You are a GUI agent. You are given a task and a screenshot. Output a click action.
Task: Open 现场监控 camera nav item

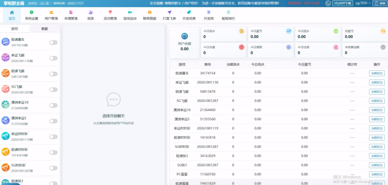click(130, 15)
